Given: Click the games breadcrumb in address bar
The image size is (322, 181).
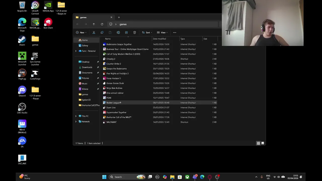Looking at the screenshot, I should (x=123, y=24).
